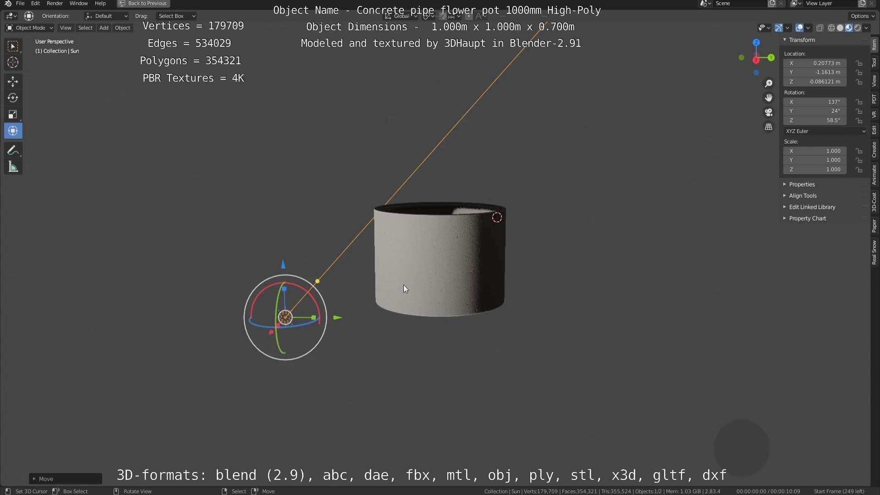Screen dimensions: 880x495
Task: Click the view layer browse icon
Action: (x=796, y=4)
